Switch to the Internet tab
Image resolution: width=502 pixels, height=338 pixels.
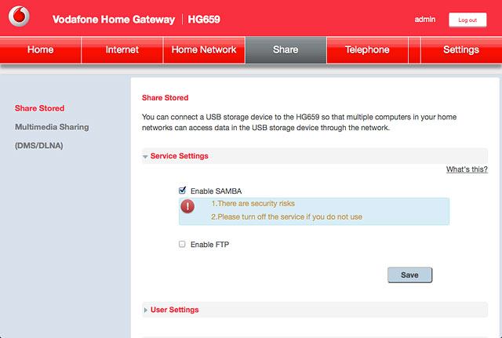coord(122,50)
